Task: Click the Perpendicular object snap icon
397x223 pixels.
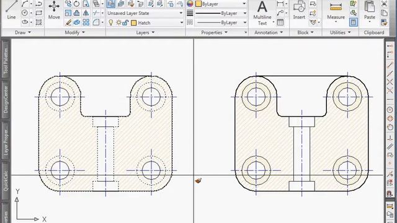Action: (390, 138)
